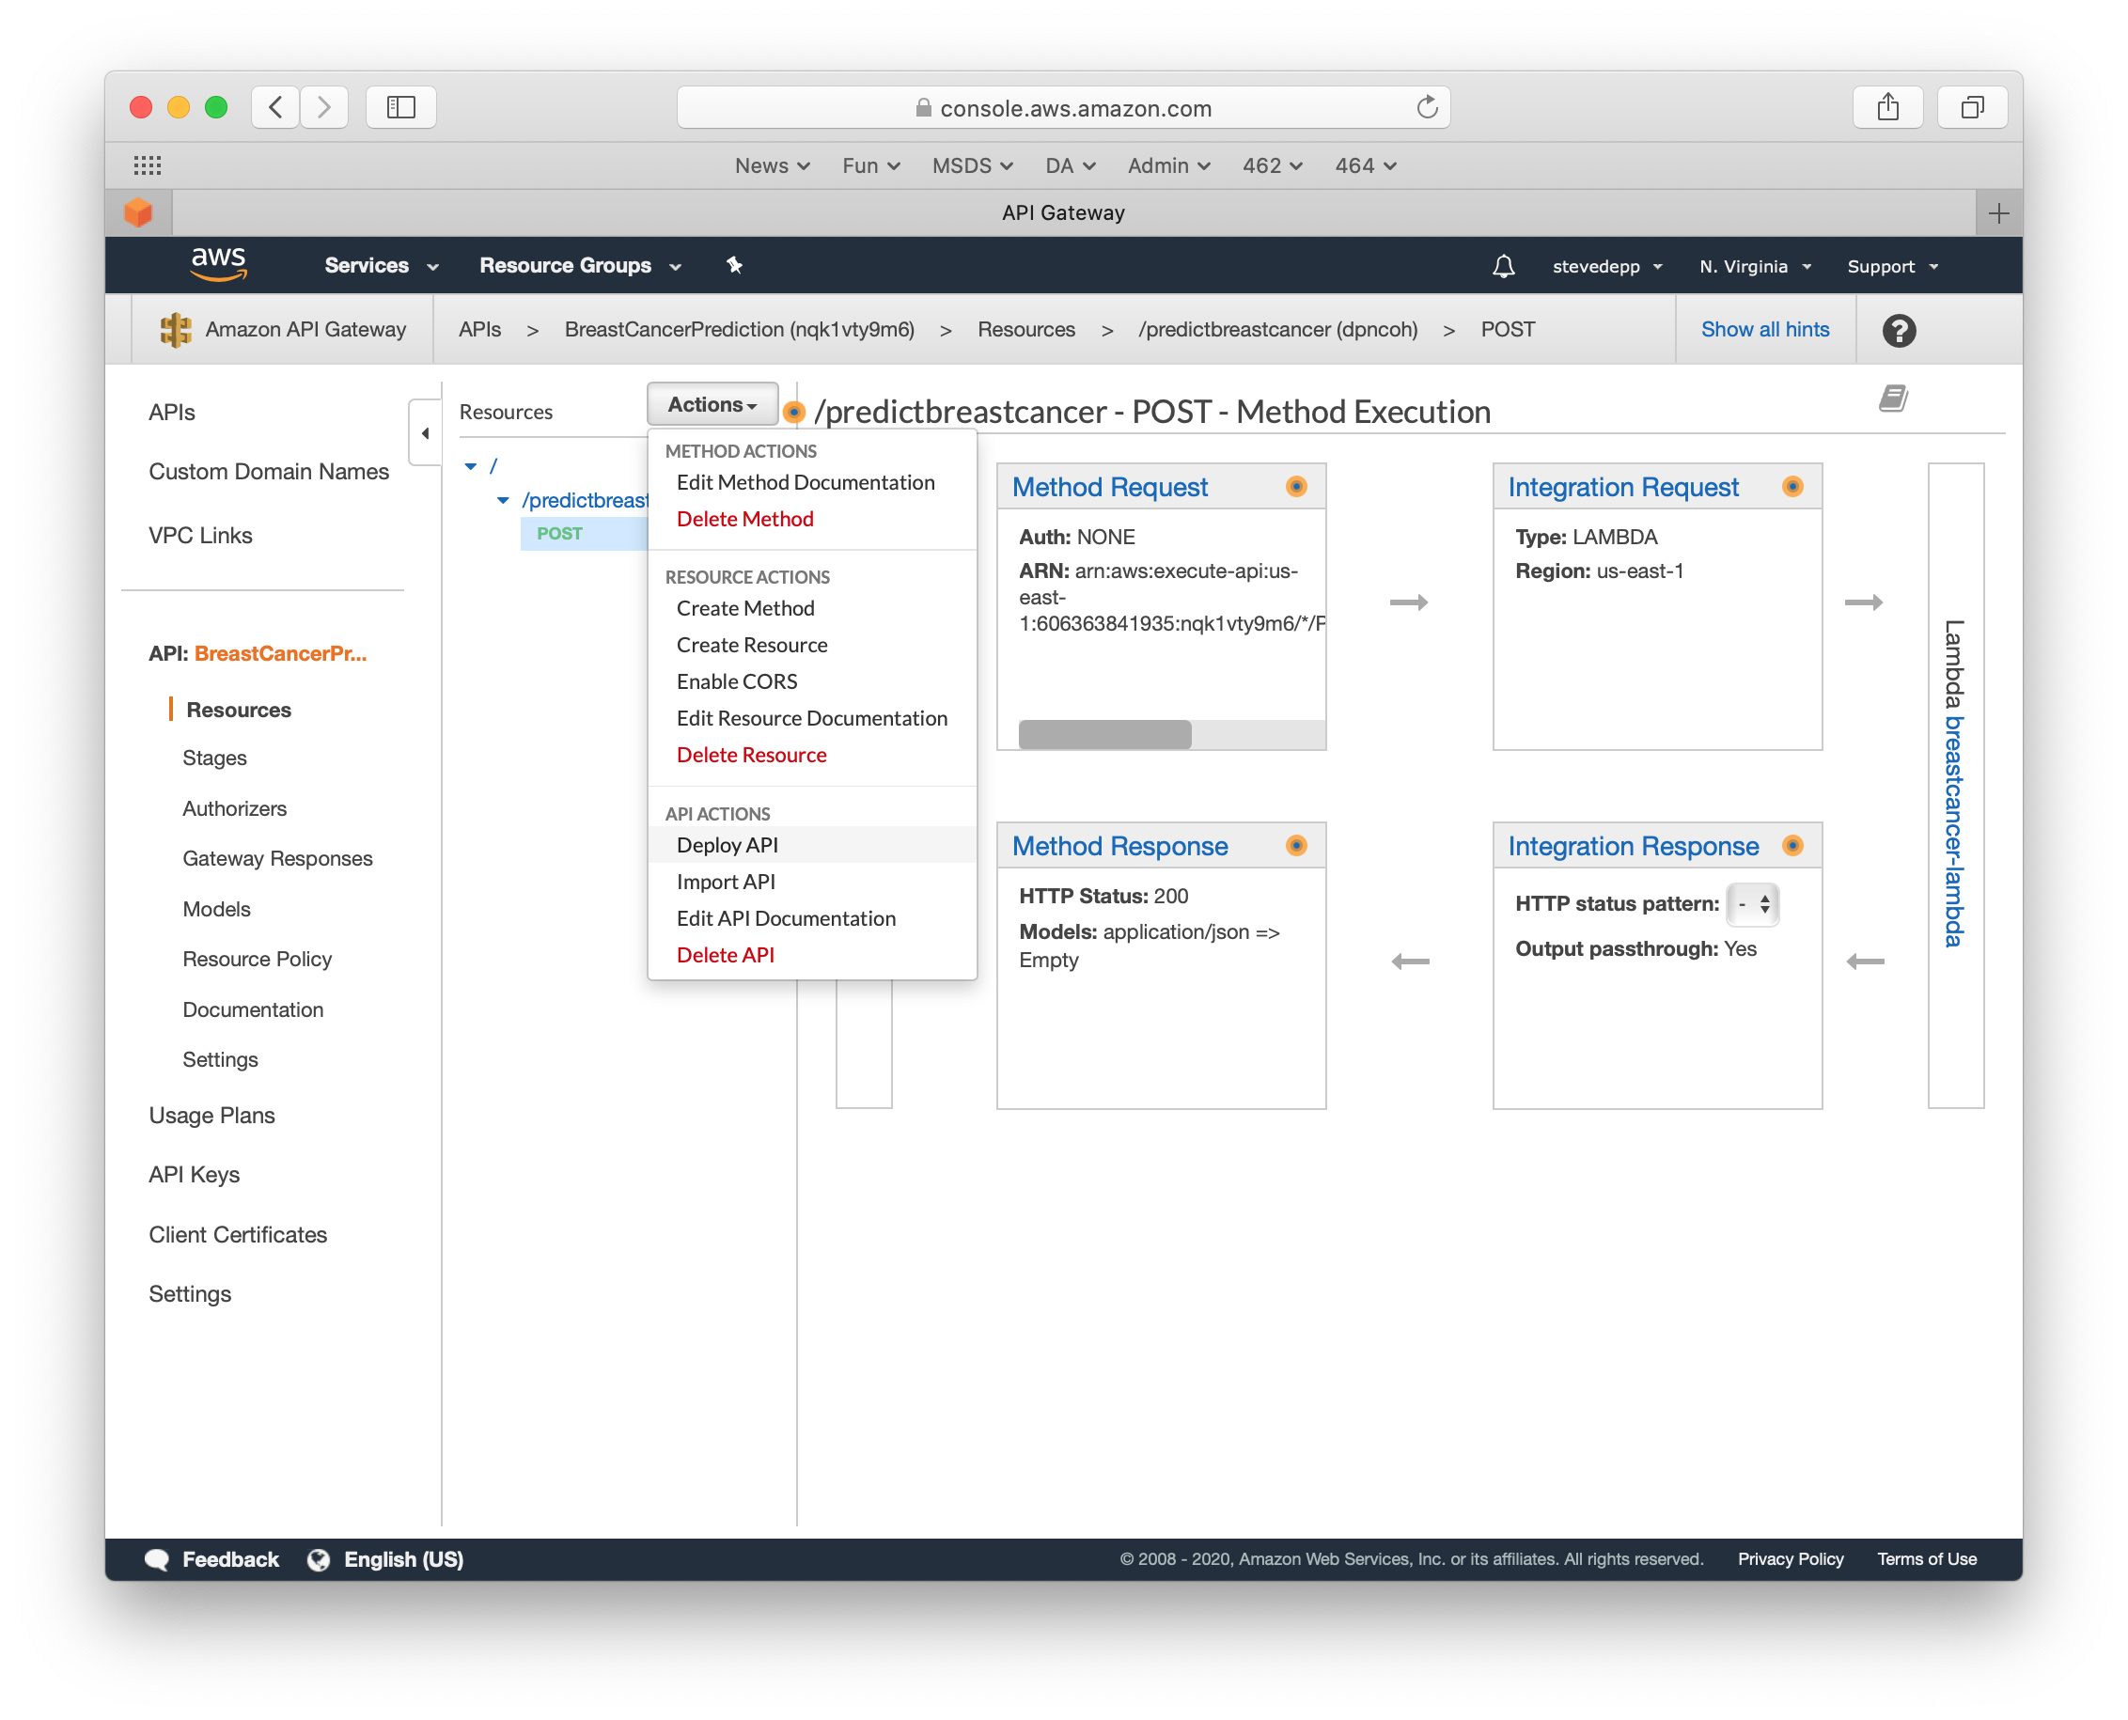Click the pin shortcut icon in the AWS navbar
2128x1720 pixels.
(734, 264)
